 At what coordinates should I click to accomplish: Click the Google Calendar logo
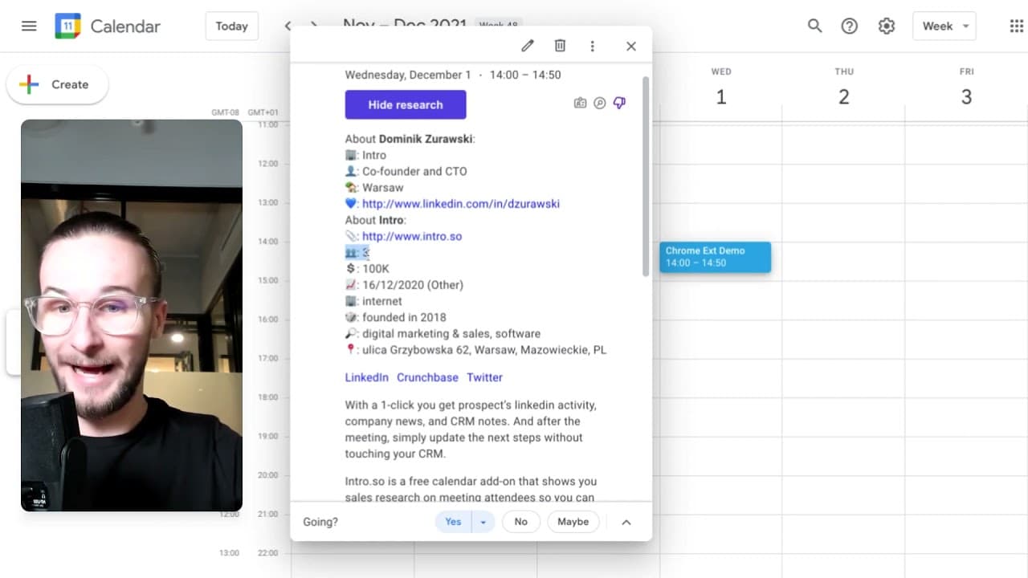tap(67, 26)
